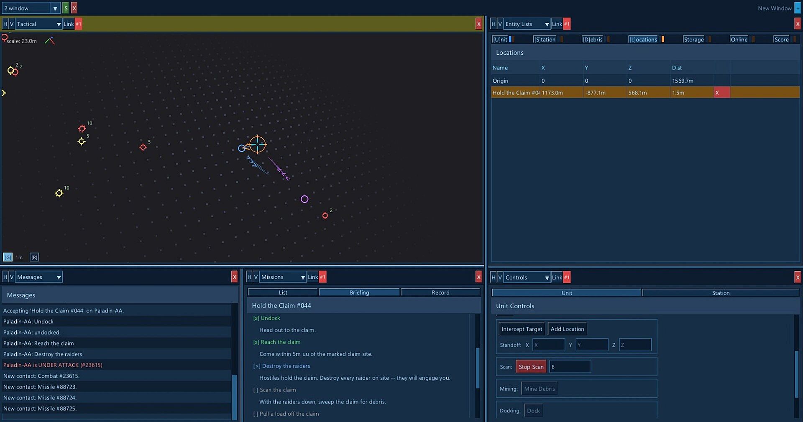This screenshot has height=422, width=803.
Task: Select the red contact marker labeled 5
Action: (x=143, y=147)
